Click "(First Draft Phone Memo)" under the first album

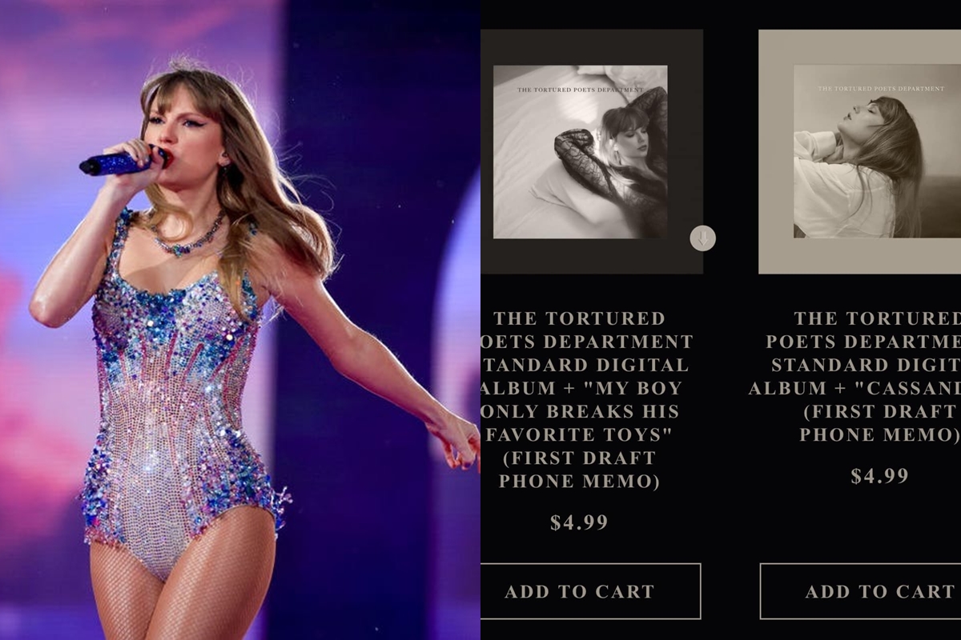tap(579, 470)
